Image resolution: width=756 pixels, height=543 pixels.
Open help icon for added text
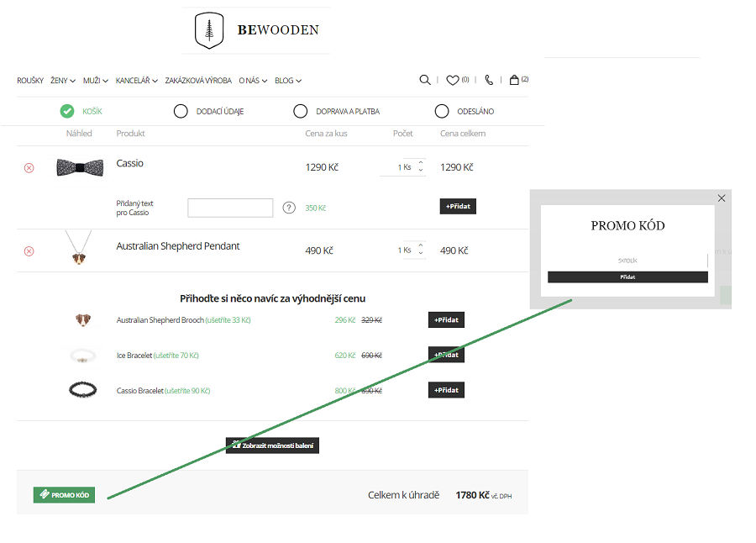coord(289,208)
